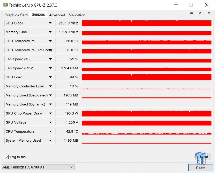Click the 1704 RPM fan speed value
Viewport: 215px width, 173px height.
coord(68,68)
